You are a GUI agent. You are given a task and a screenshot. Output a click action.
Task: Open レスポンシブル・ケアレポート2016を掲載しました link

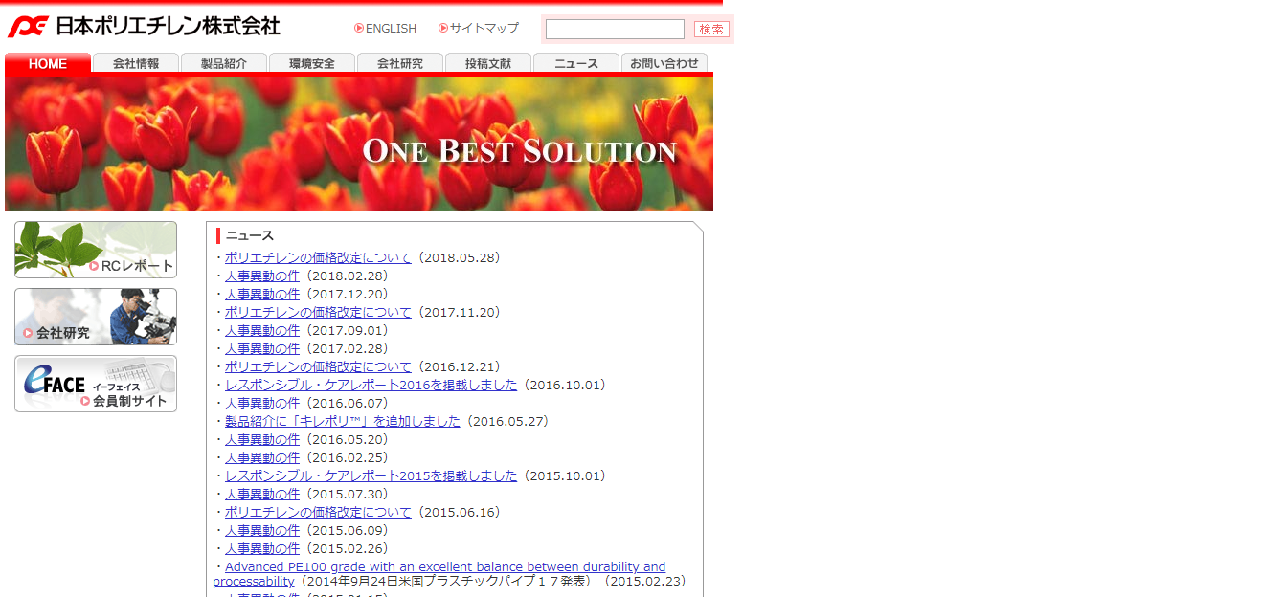(371, 385)
